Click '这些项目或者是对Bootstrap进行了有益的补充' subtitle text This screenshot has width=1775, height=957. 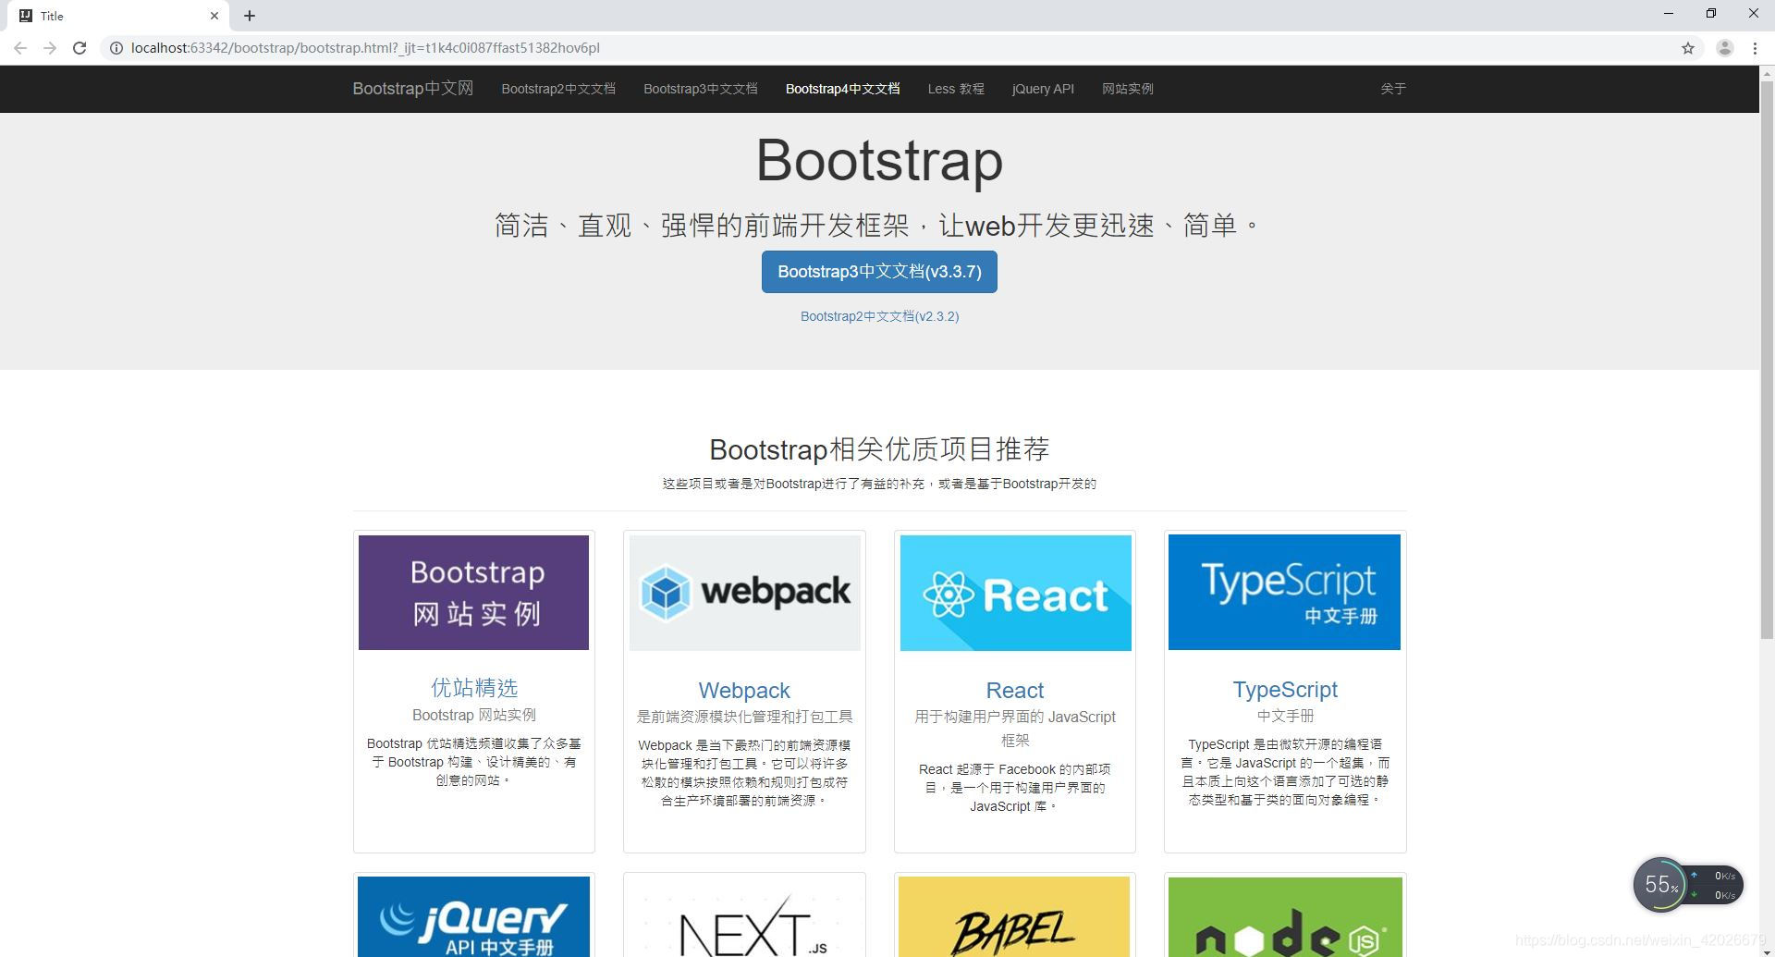click(793, 484)
